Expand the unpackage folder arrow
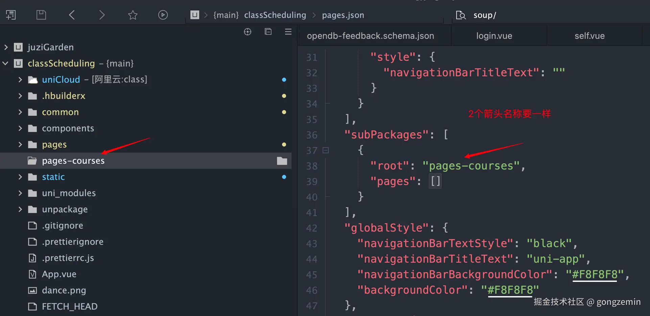The width and height of the screenshot is (650, 316). pos(20,209)
